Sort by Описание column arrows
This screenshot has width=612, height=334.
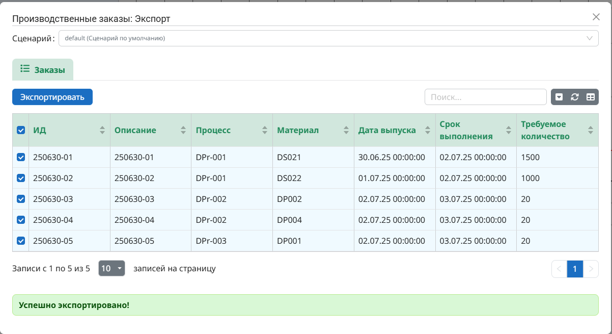pos(183,130)
